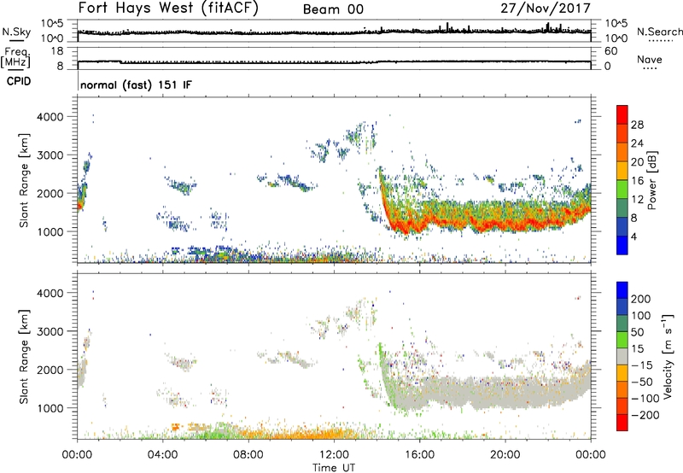Click the date '27/Nov/2017'

click(x=546, y=9)
